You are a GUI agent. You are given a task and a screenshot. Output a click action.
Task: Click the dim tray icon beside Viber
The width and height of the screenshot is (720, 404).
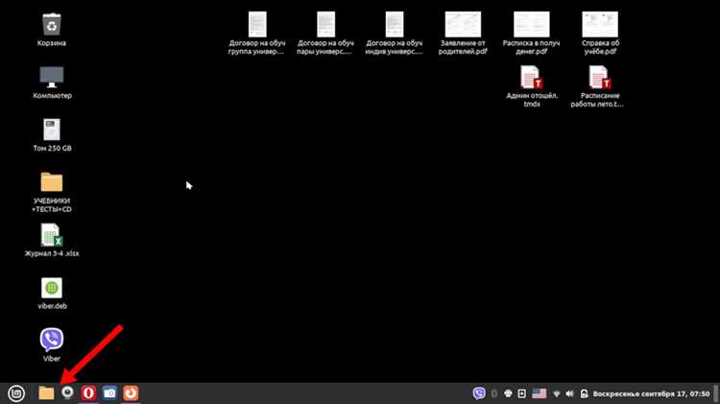(494, 393)
